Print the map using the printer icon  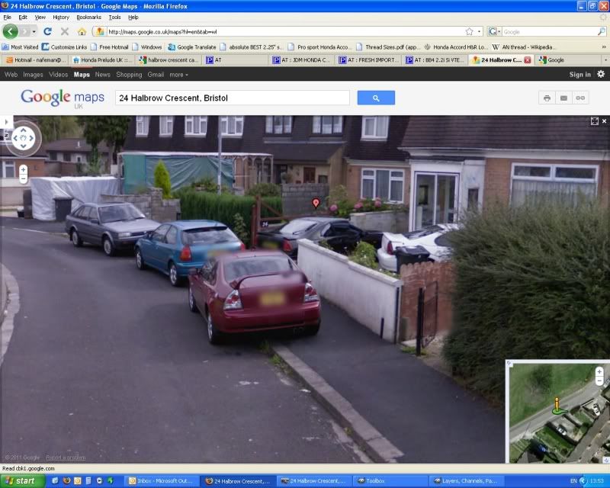click(547, 98)
